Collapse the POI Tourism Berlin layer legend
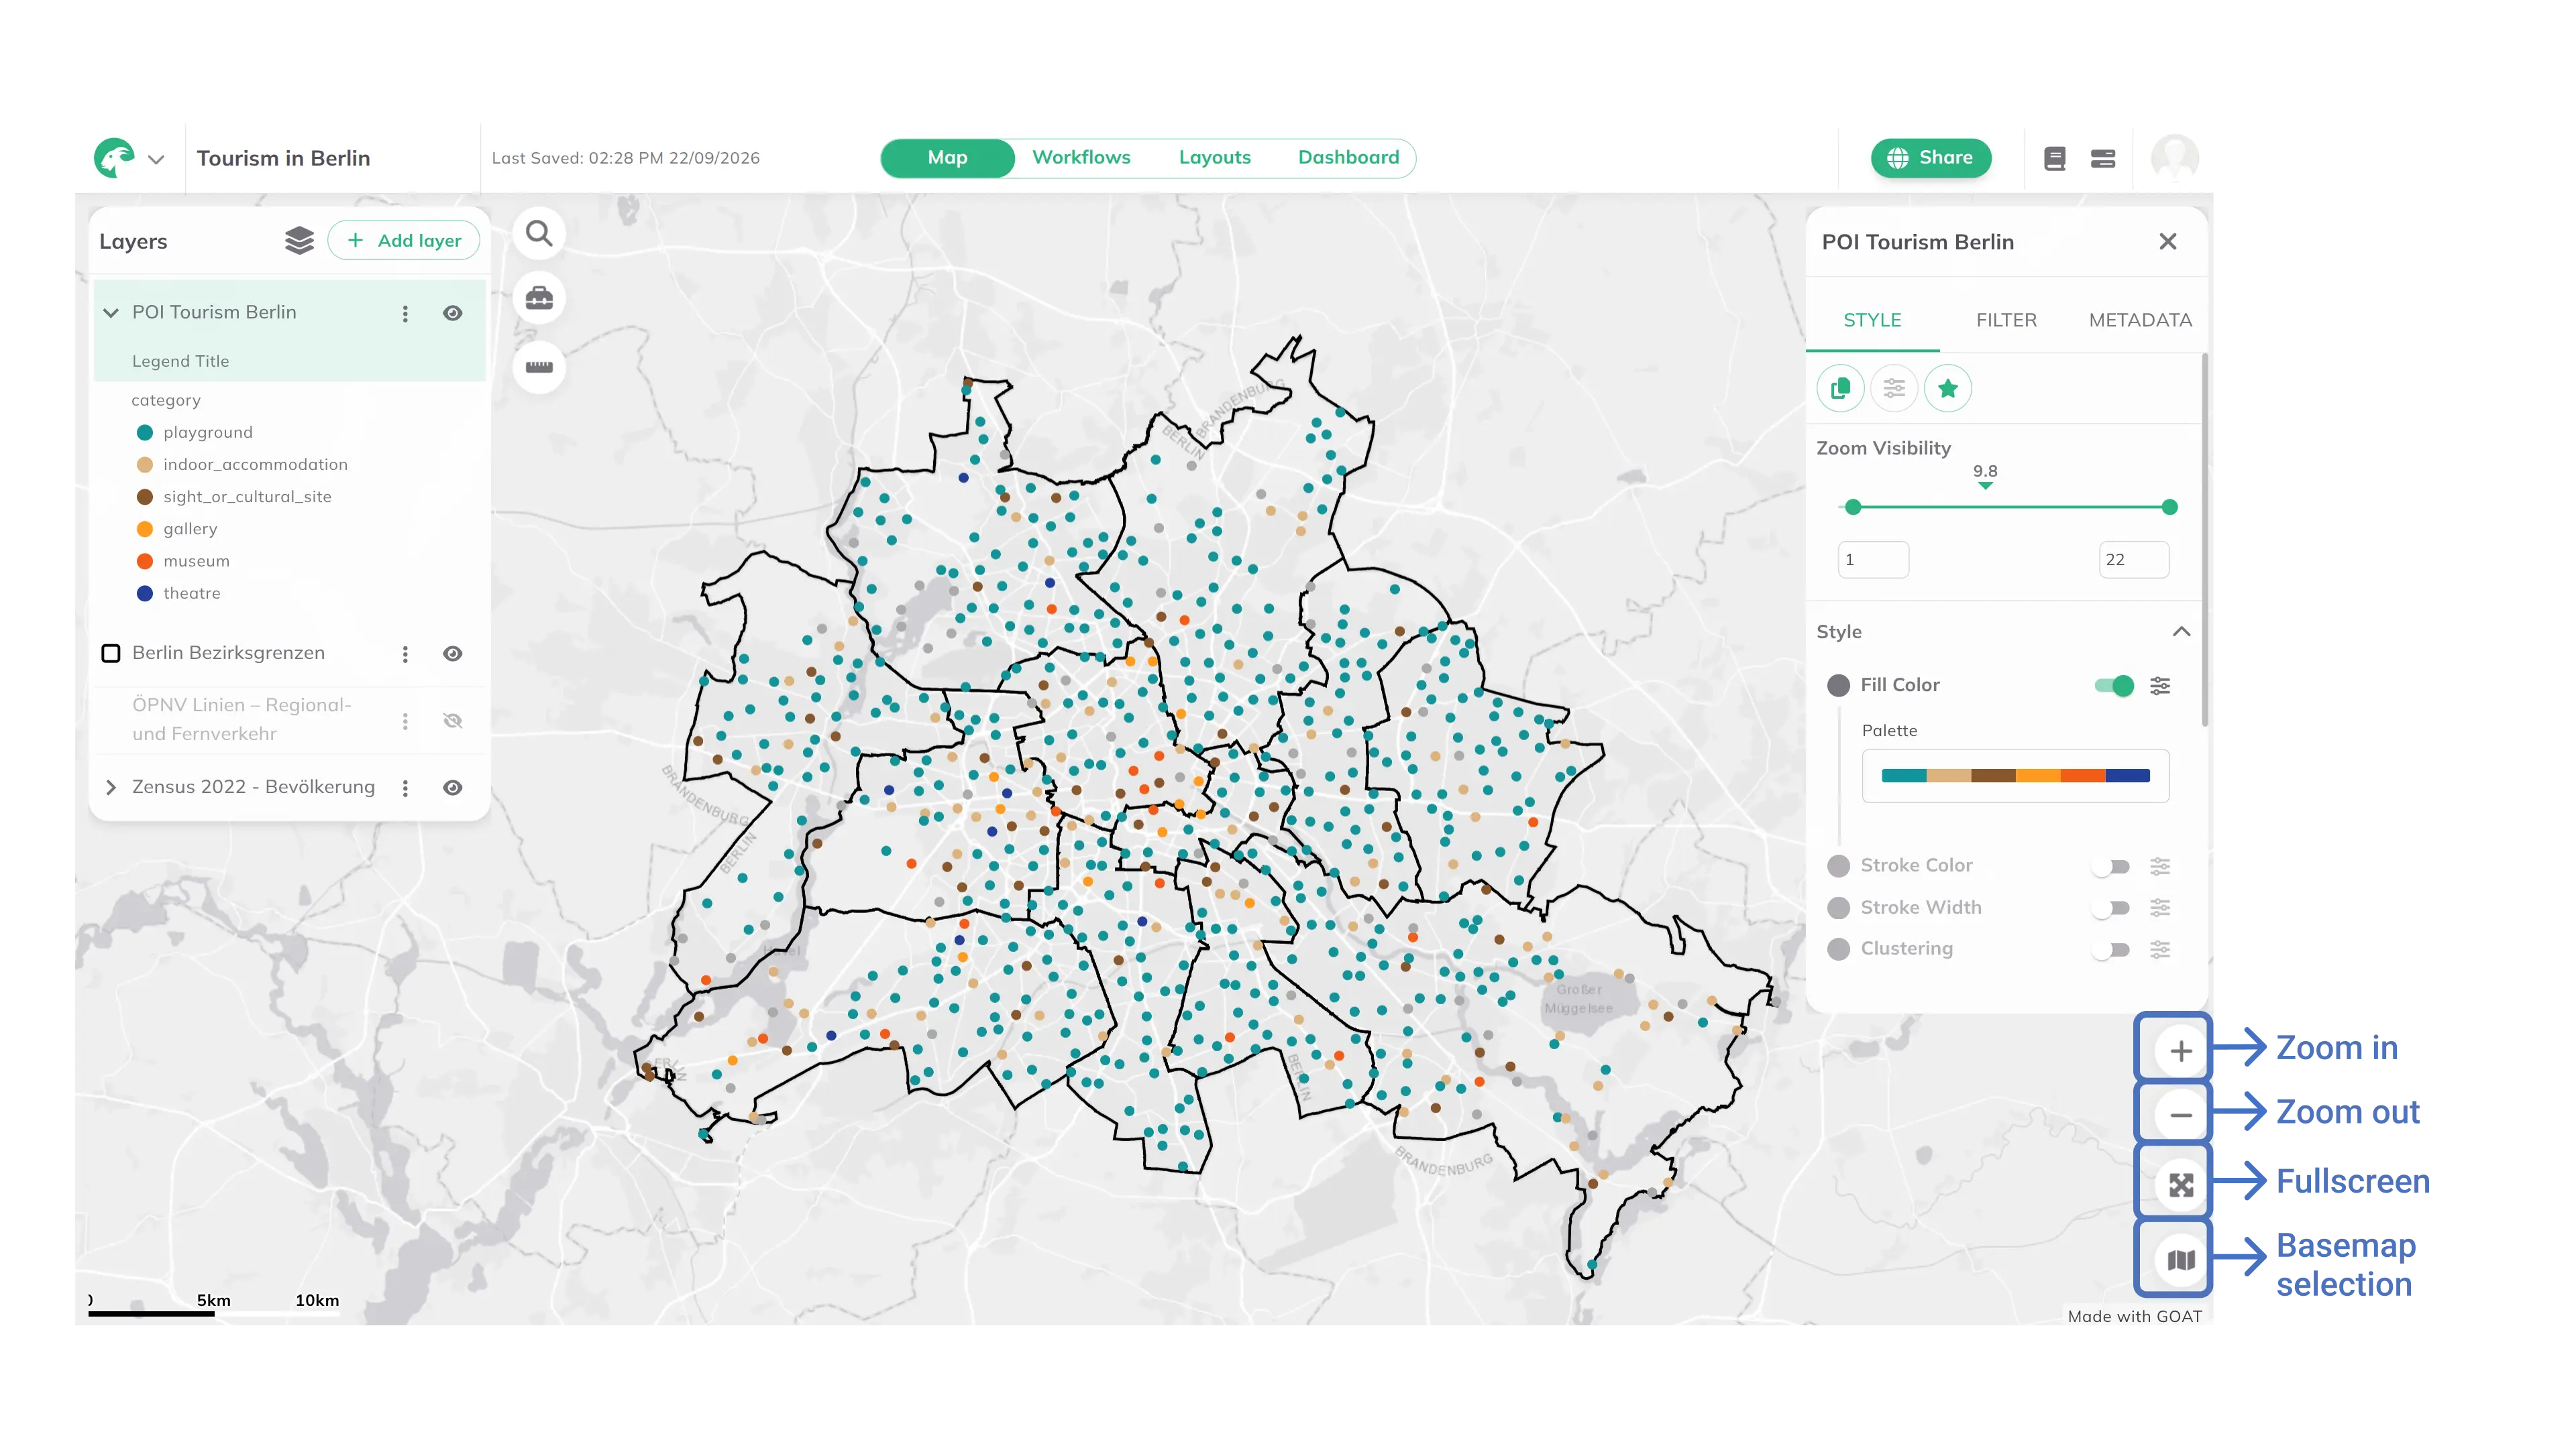This screenshot has width=2576, height=1448. pos(111,313)
